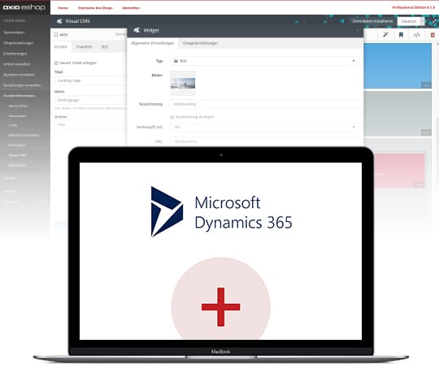This screenshot has height=374, width=439.
Task: Click the image icon inside Typ field
Action: click(176, 61)
